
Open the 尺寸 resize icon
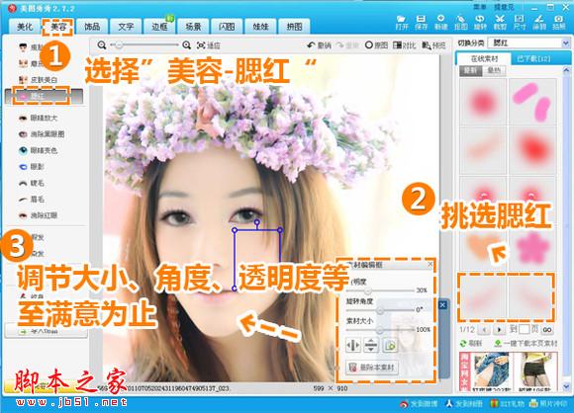point(520,23)
